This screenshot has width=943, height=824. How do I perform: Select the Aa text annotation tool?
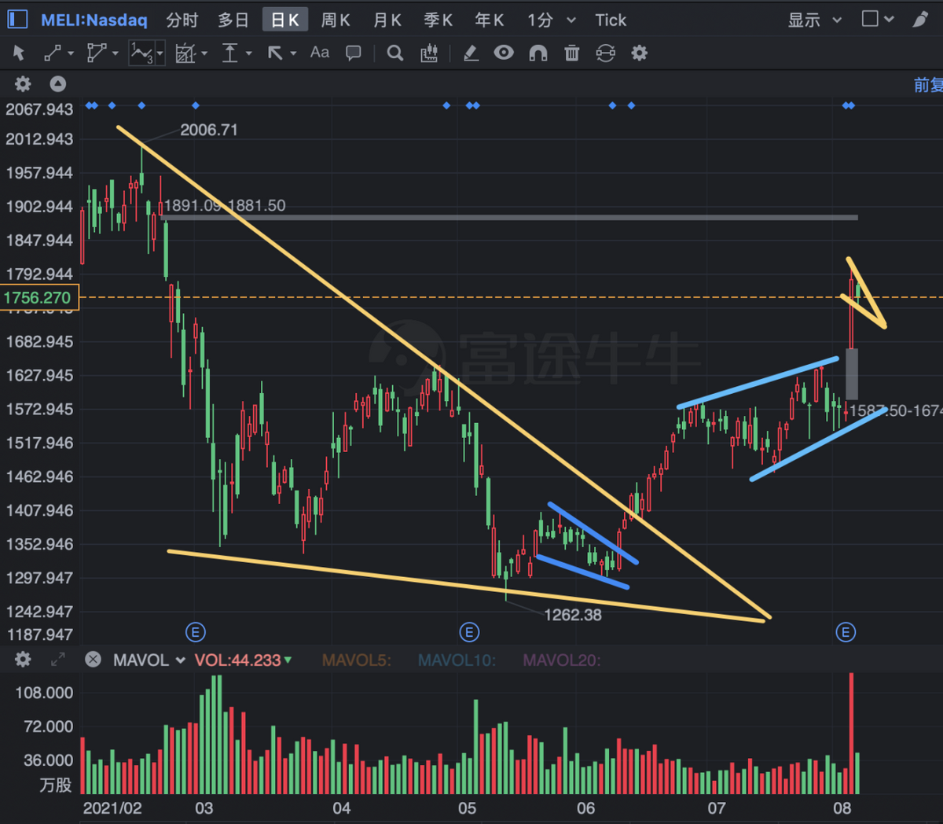[320, 52]
